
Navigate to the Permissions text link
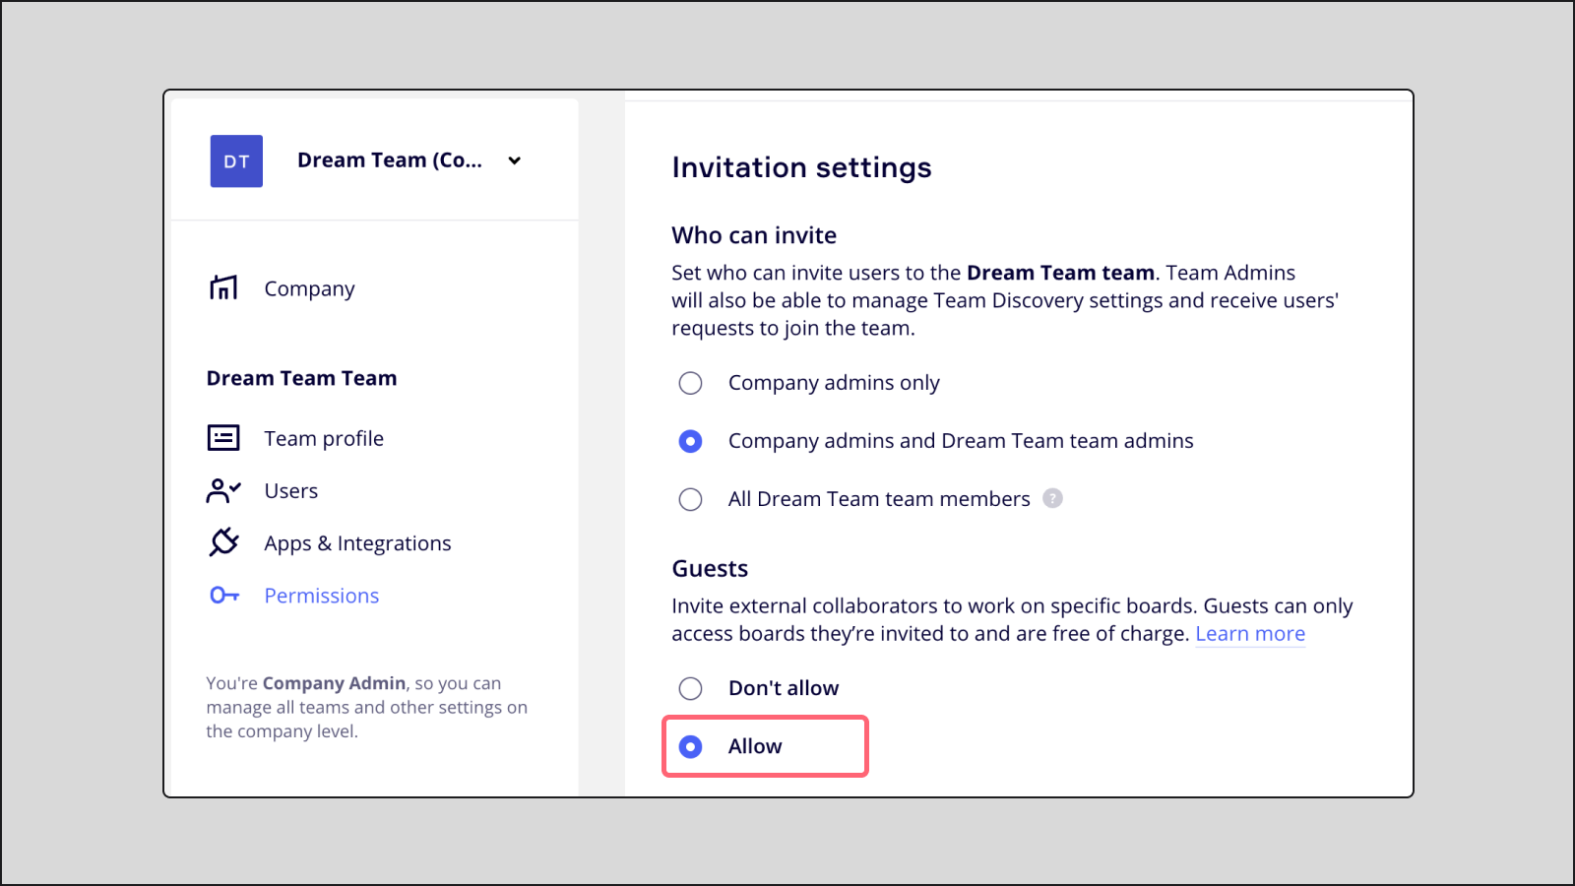[321, 596]
